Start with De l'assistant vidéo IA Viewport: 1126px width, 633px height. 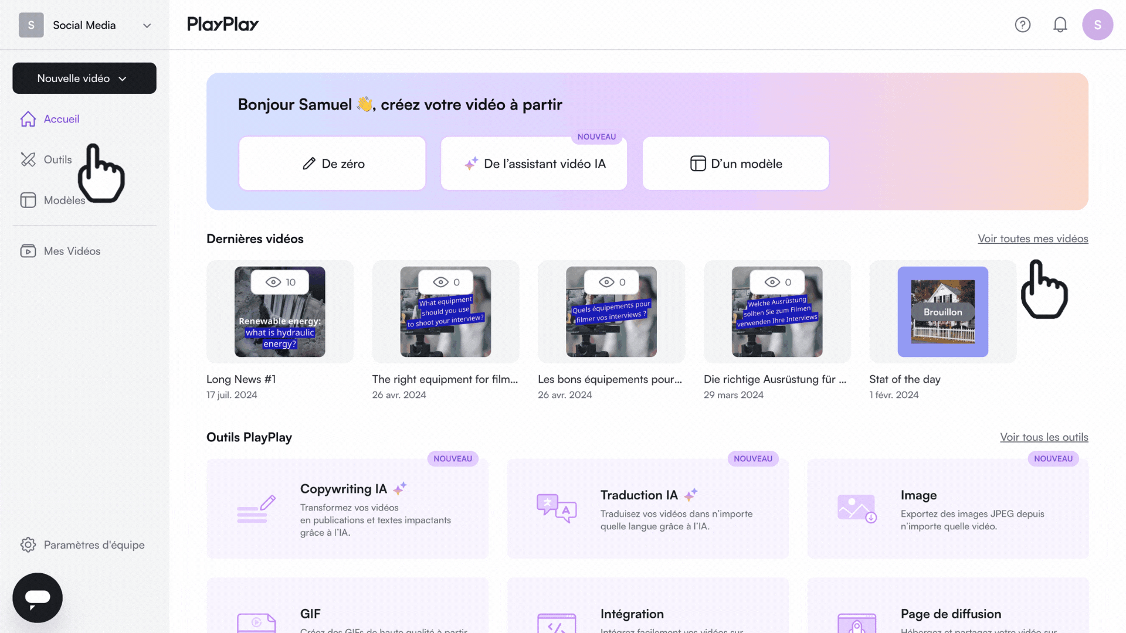point(534,164)
